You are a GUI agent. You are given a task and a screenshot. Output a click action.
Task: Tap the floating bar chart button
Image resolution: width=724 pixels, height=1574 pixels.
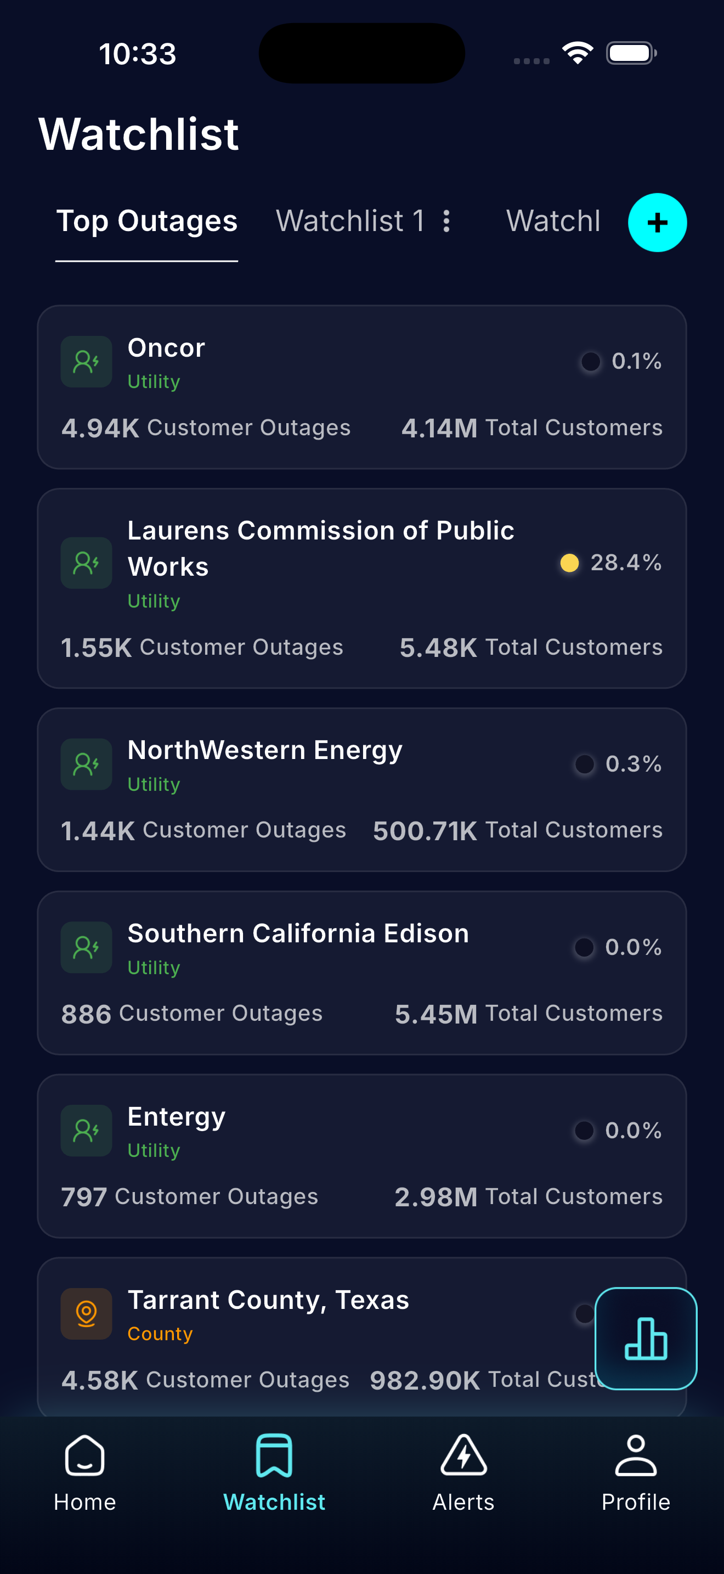click(646, 1338)
